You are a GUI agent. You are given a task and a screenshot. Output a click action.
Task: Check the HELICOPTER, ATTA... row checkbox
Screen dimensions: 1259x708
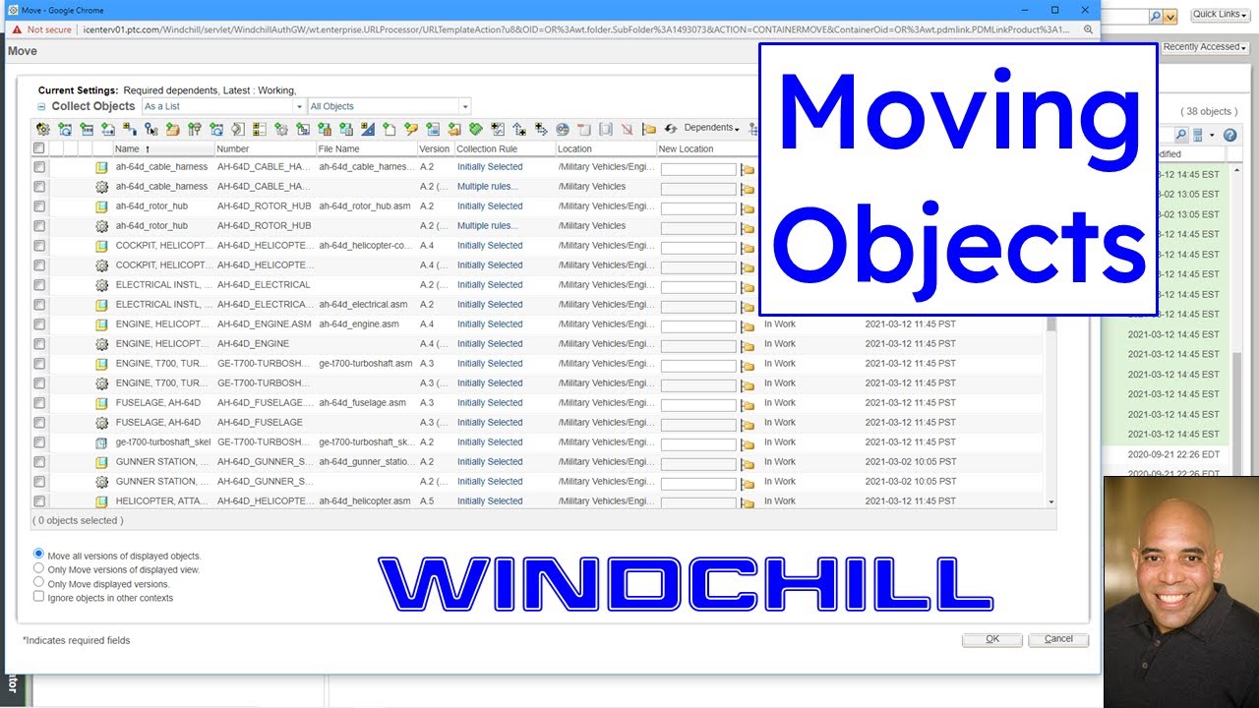[39, 501]
